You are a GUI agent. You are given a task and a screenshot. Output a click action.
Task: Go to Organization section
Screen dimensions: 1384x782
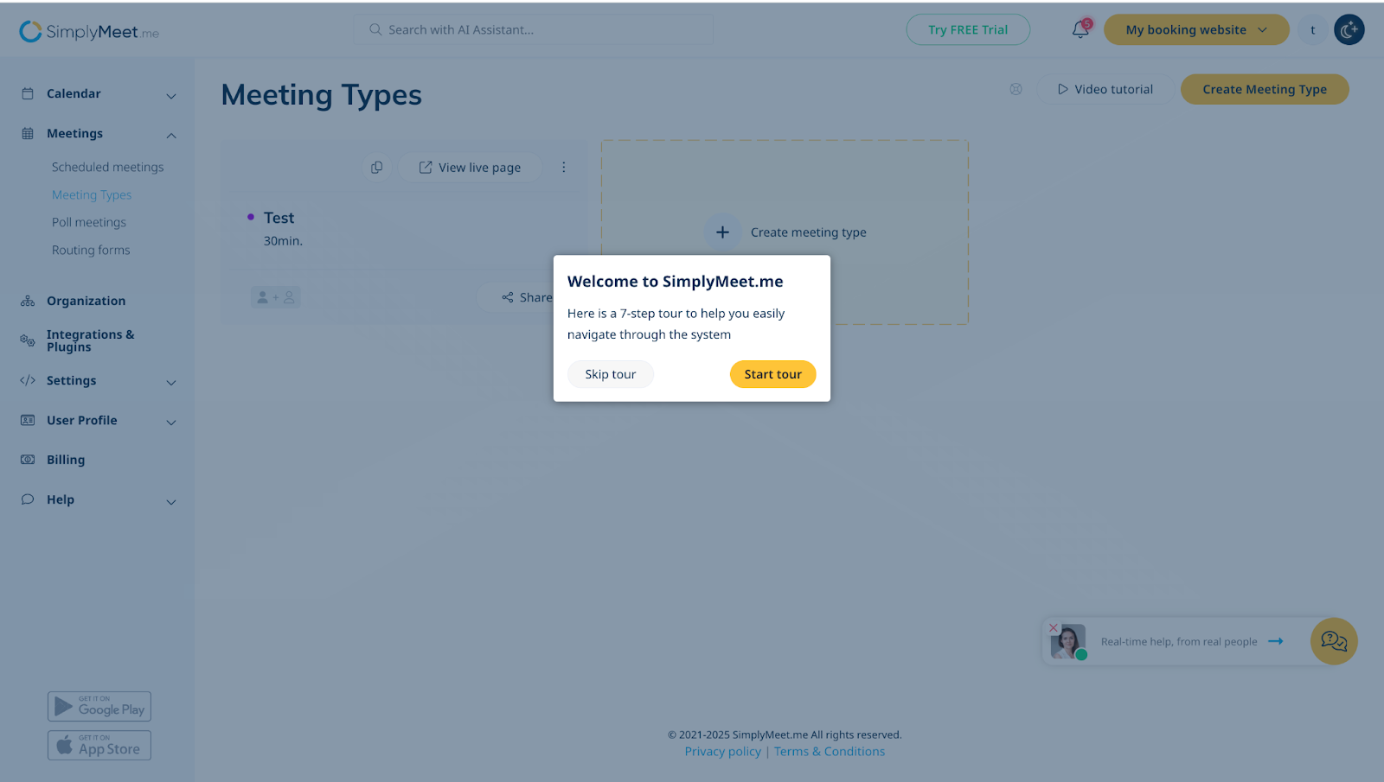(x=86, y=301)
